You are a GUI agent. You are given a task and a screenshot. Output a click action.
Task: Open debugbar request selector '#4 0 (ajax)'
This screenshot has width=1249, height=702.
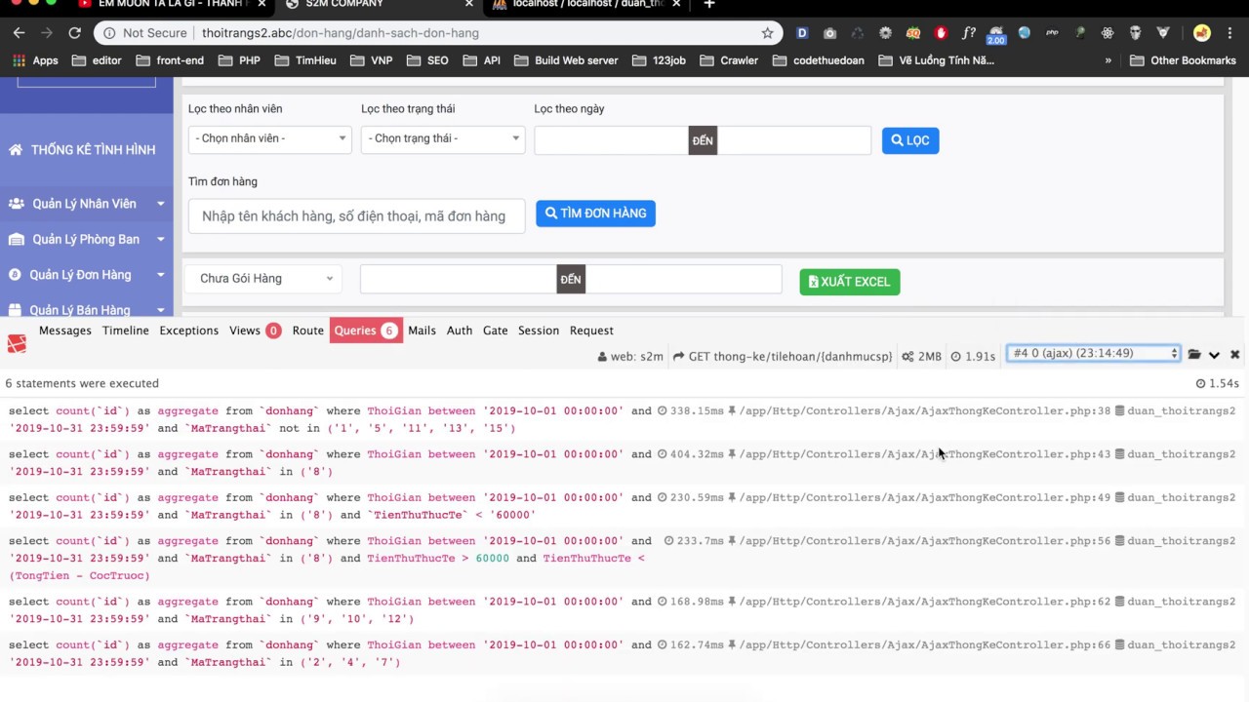(1094, 353)
